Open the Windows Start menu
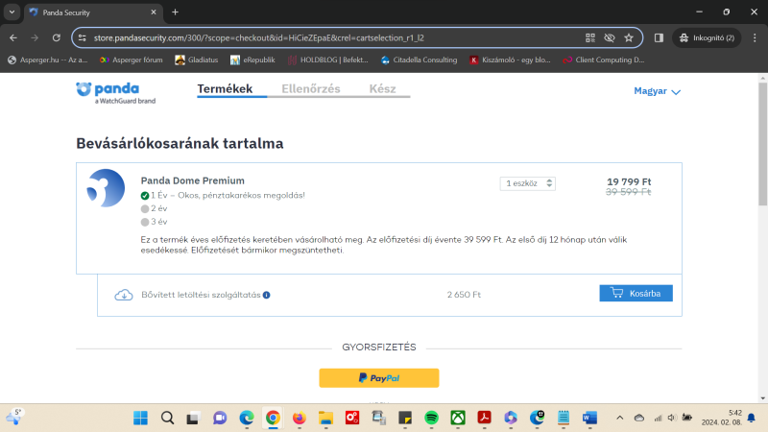 140,418
